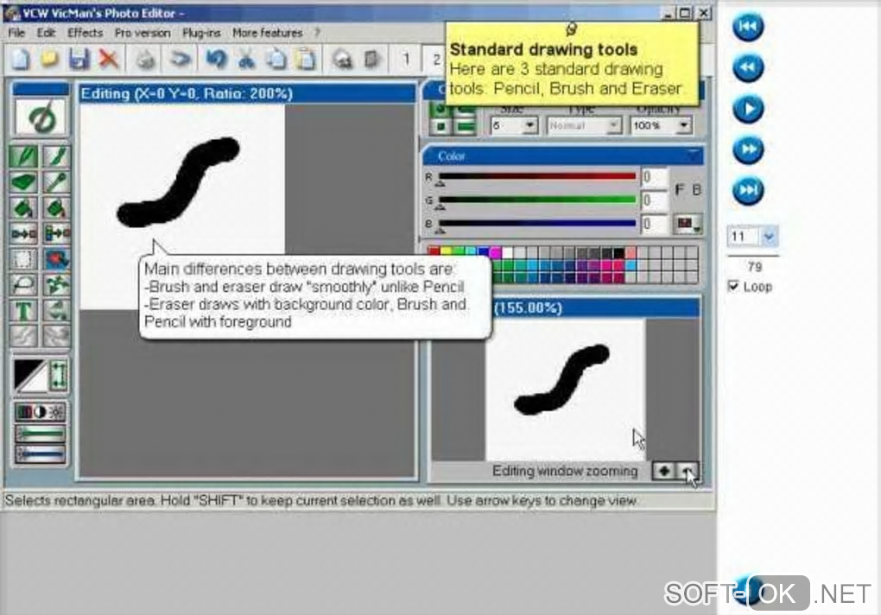
Task: Pick the yellow swatch in palette
Action: [447, 251]
